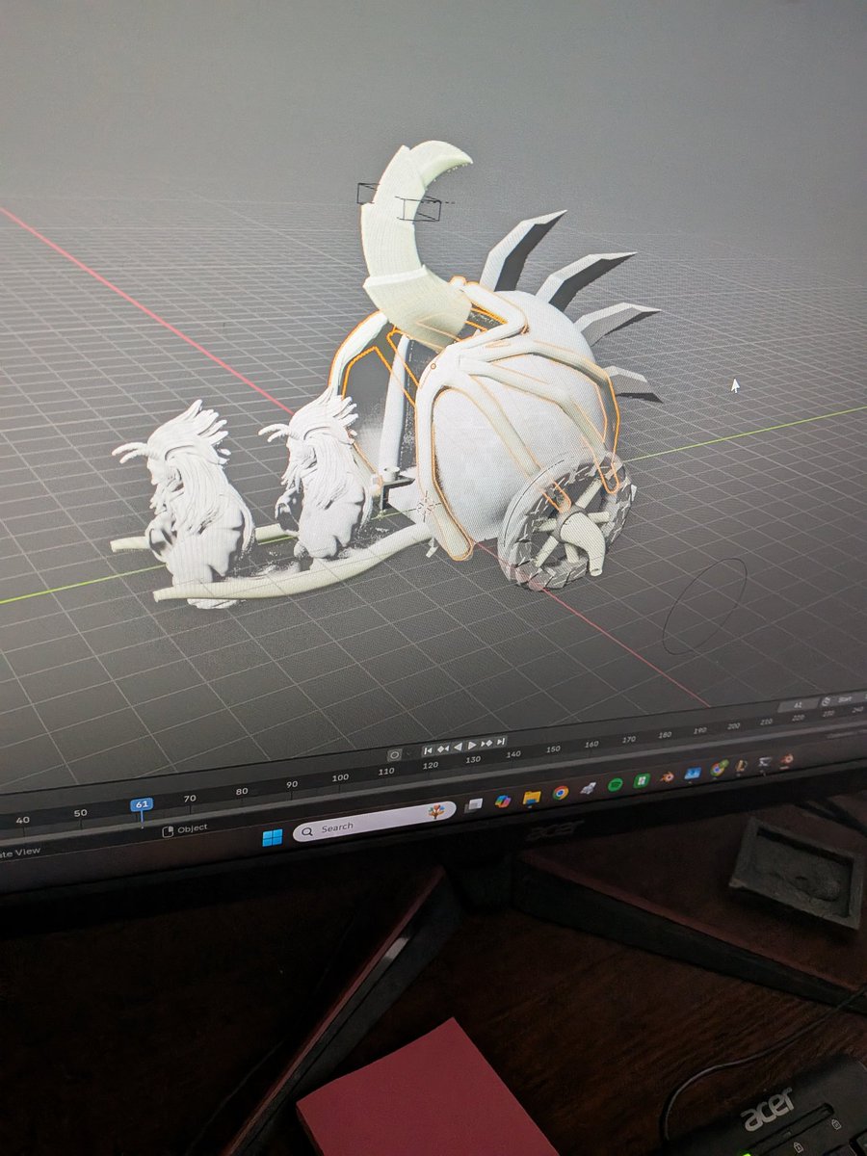The height and width of the screenshot is (1156, 867).
Task: Jump to the timeline end frame
Action: pyautogui.click(x=501, y=742)
